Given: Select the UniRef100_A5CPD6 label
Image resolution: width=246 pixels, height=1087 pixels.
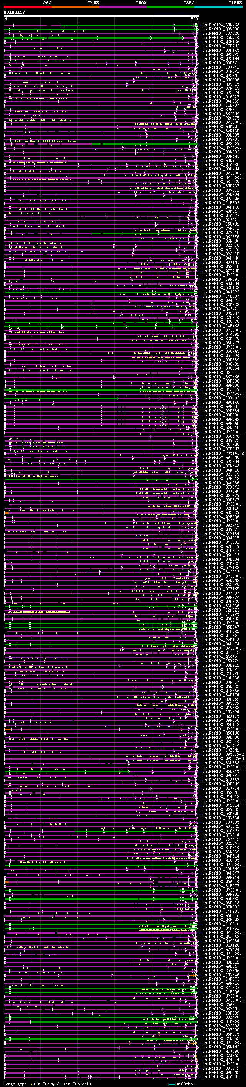Looking at the screenshot, I should [221, 80].
